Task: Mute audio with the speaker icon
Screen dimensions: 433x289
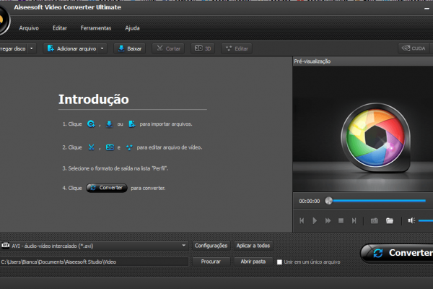Action: point(411,220)
